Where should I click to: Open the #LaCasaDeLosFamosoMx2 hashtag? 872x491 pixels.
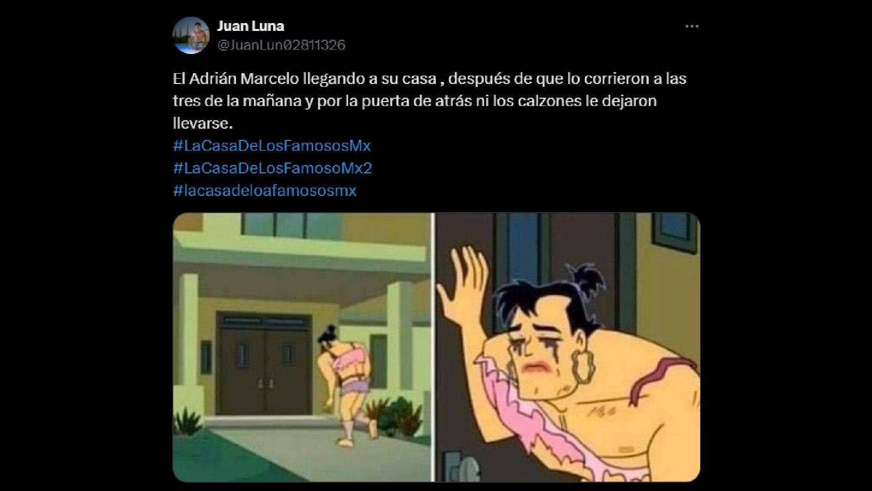(272, 168)
